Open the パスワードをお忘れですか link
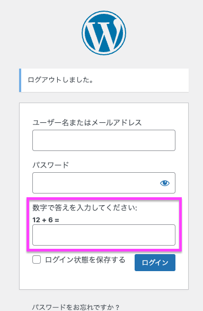203x311 pixels. [x=76, y=307]
